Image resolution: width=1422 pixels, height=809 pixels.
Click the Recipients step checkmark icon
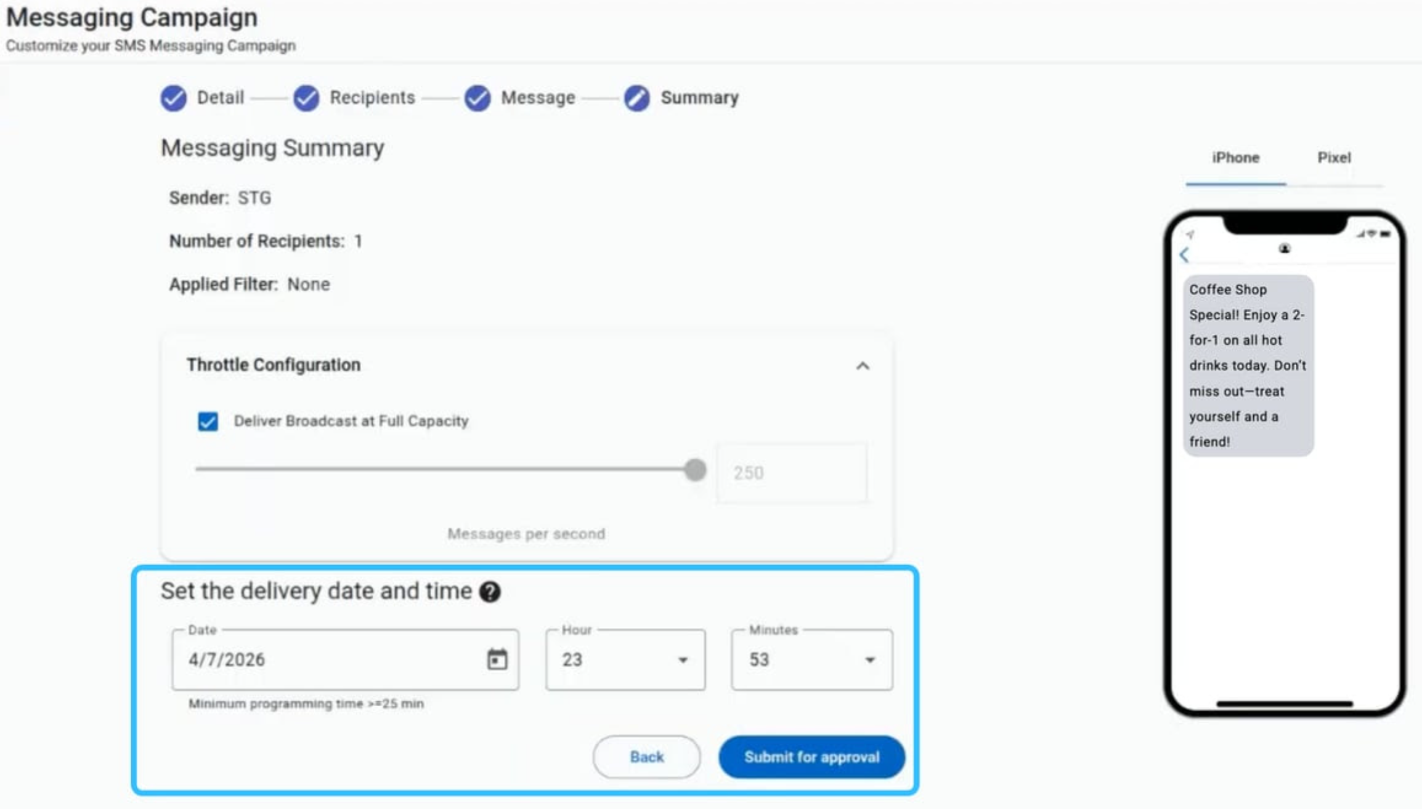306,98
